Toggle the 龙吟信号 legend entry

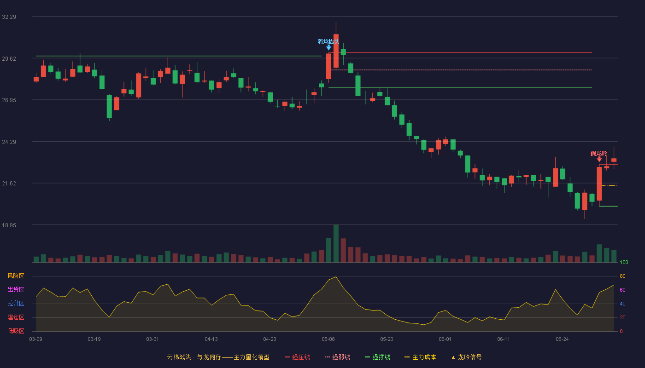466,357
